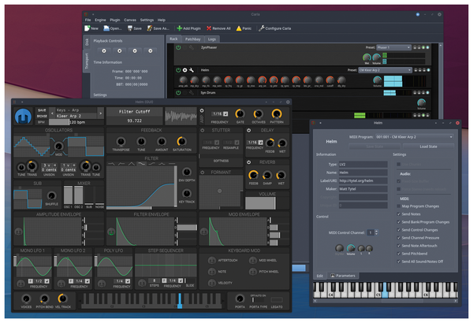473x323 pixels.
Task: Click the Amplitude Envelope modulation icon
Action: click(x=18, y=232)
